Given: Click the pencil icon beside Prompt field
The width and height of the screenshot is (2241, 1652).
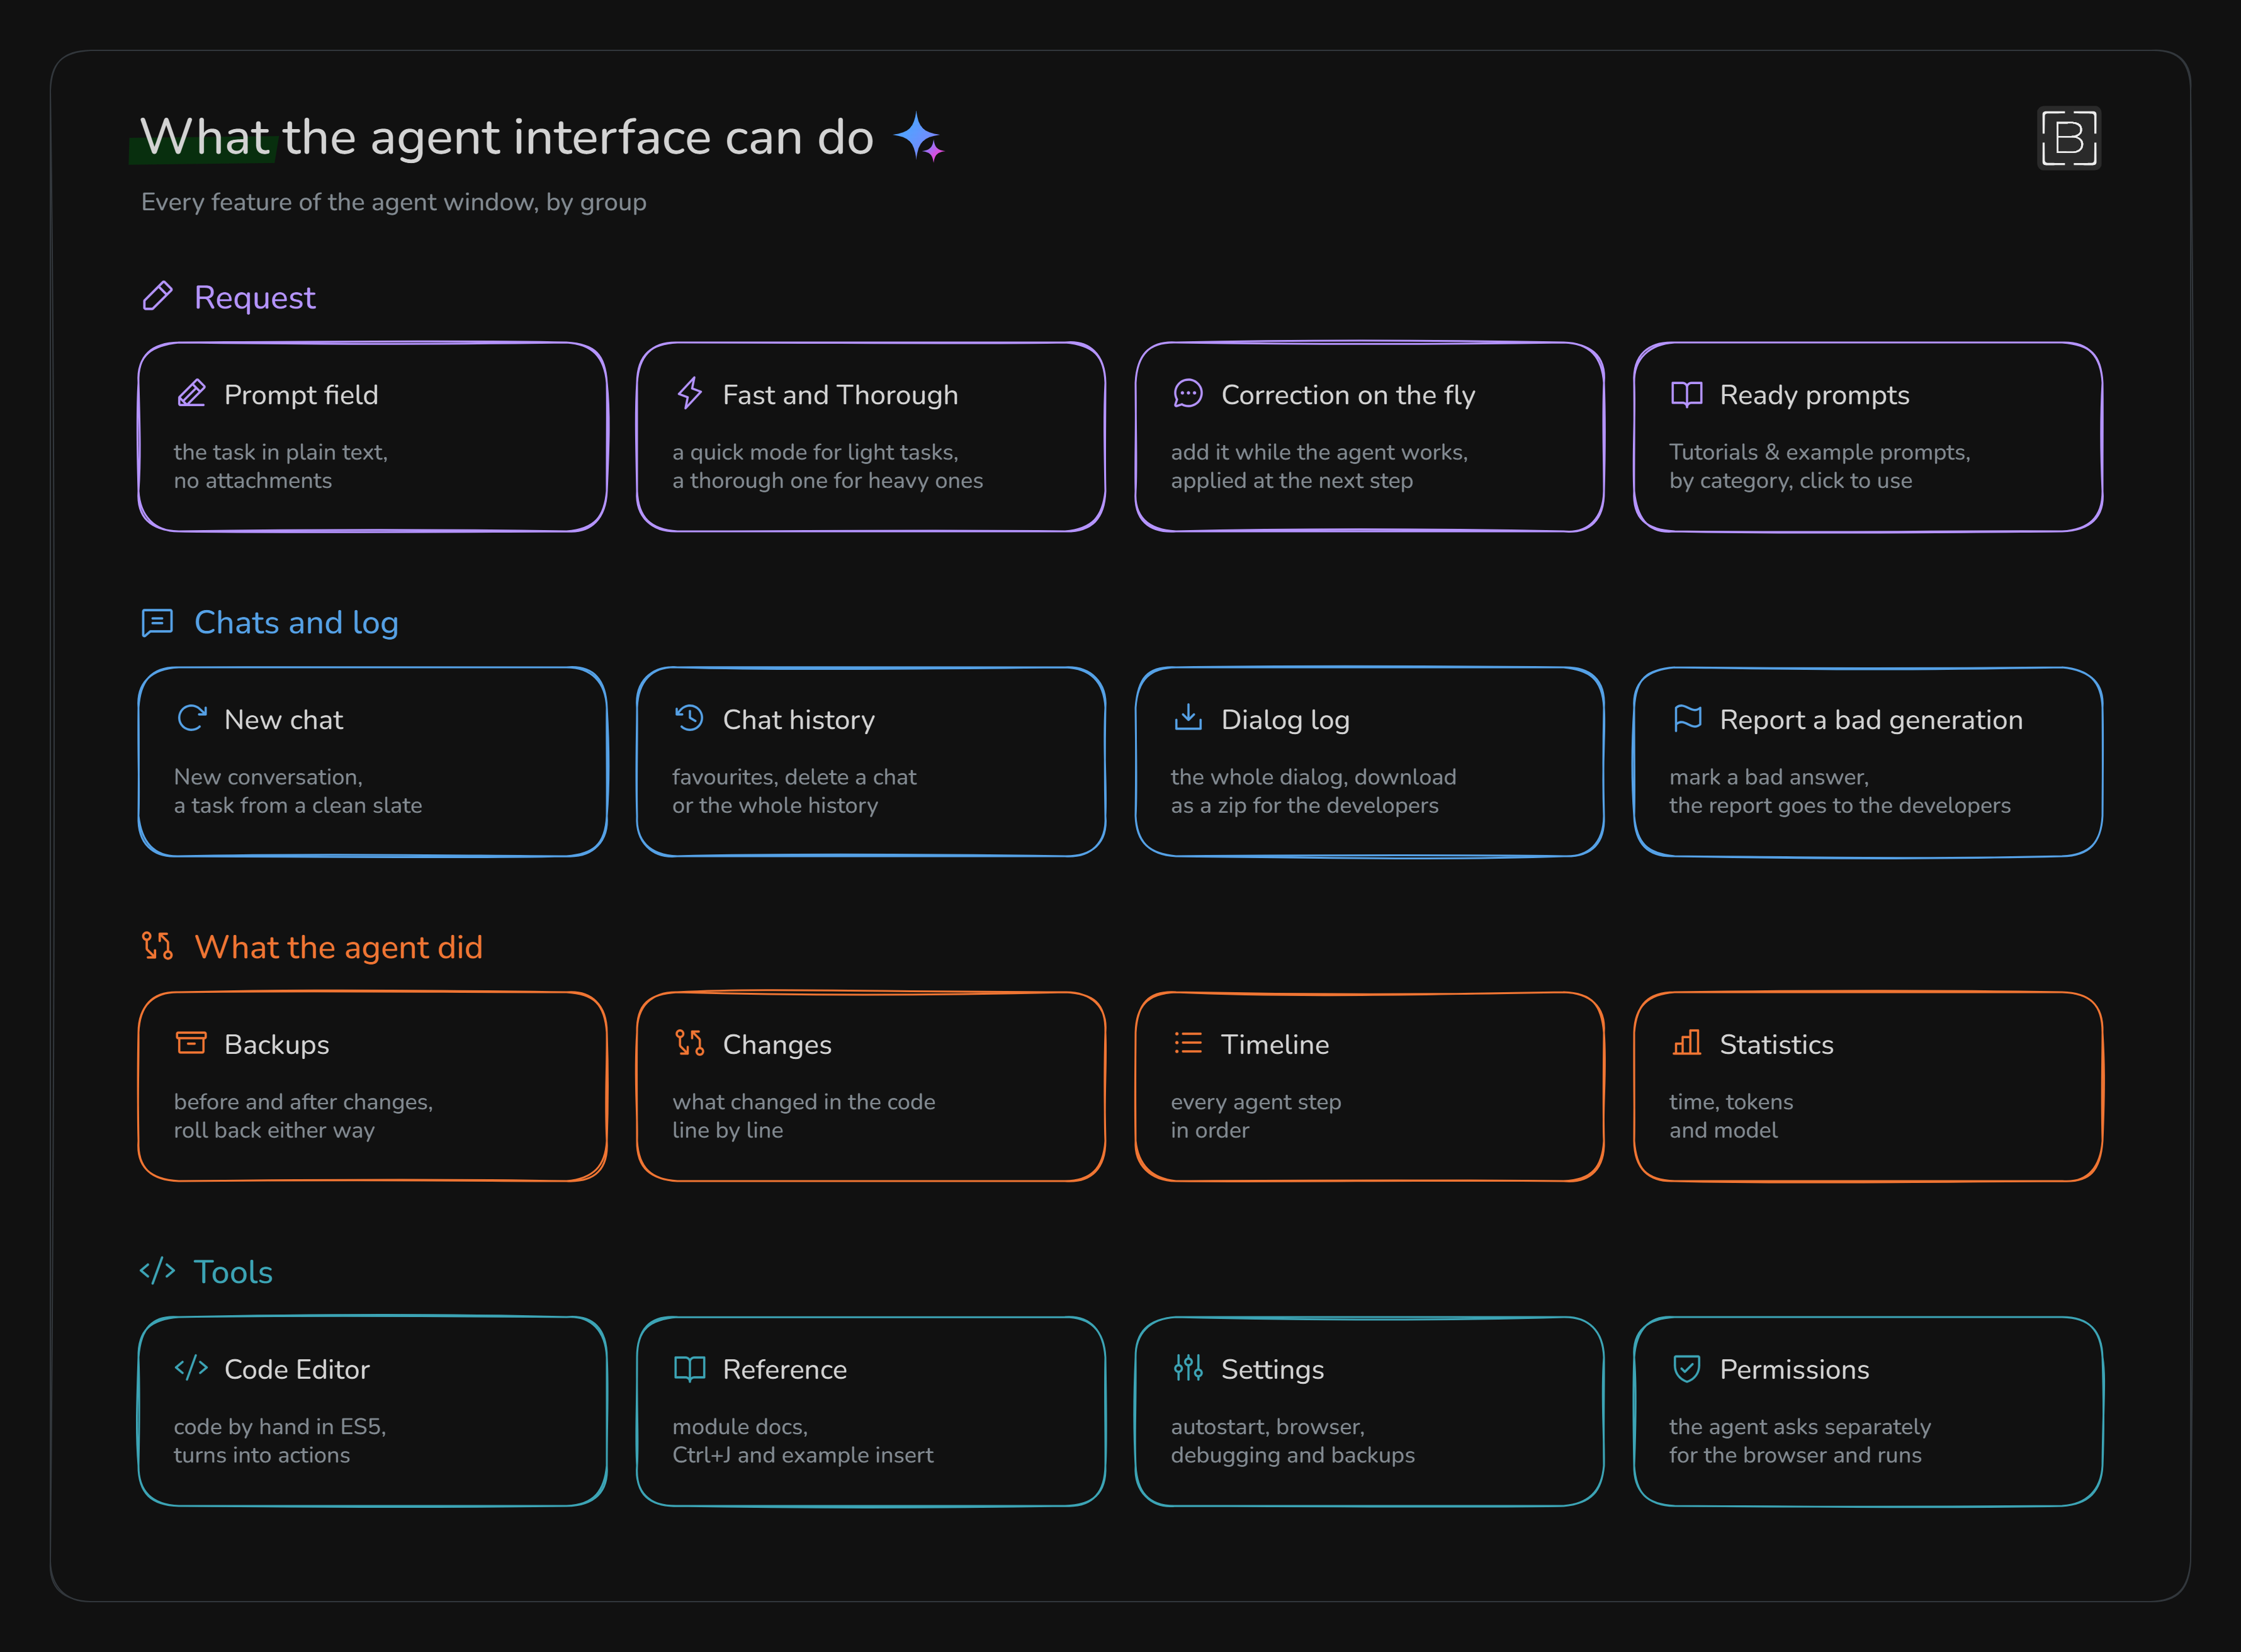Looking at the screenshot, I should pos(191,394).
